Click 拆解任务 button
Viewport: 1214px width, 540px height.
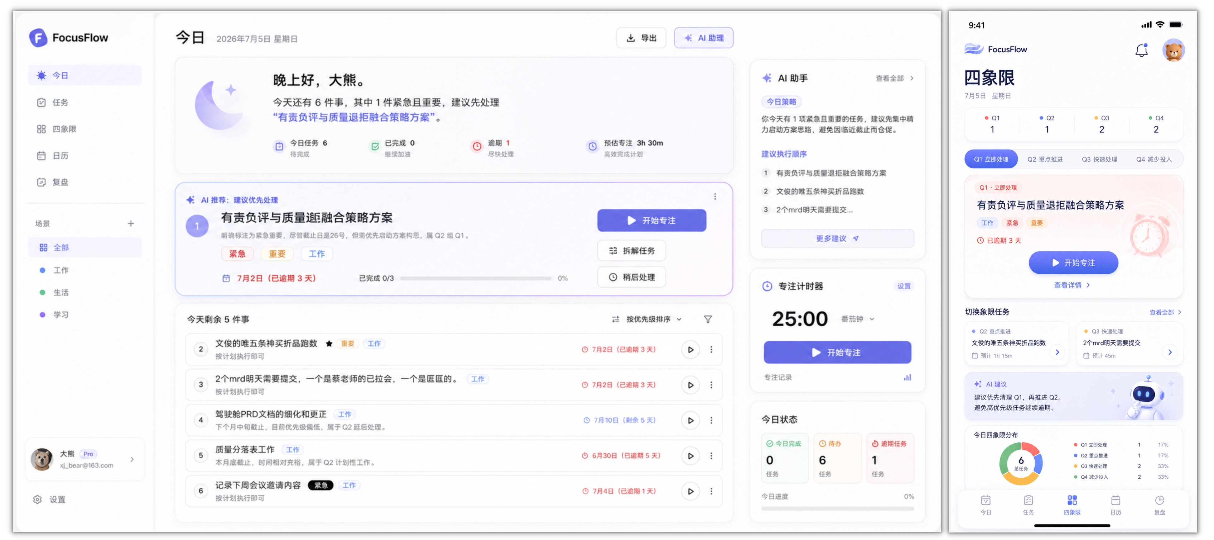pyautogui.click(x=632, y=250)
